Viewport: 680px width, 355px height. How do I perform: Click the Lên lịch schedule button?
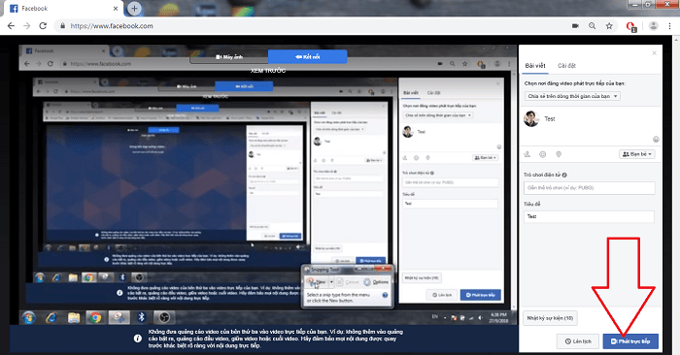tap(578, 341)
